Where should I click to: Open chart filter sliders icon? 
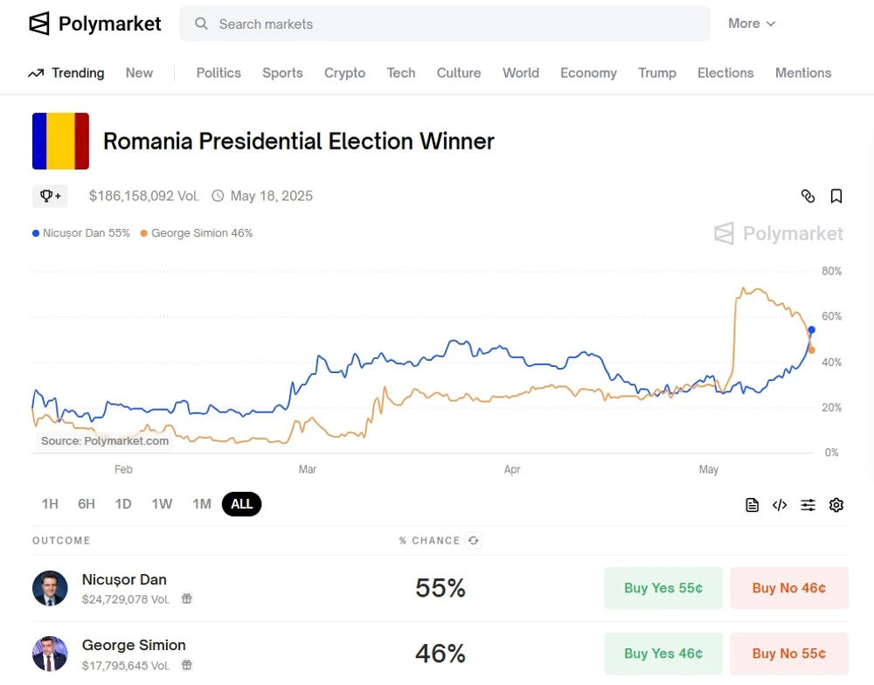tap(808, 505)
